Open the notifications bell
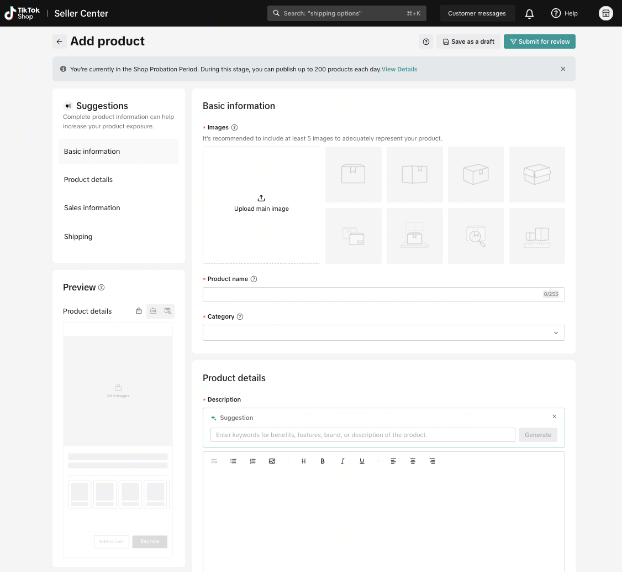 [529, 13]
